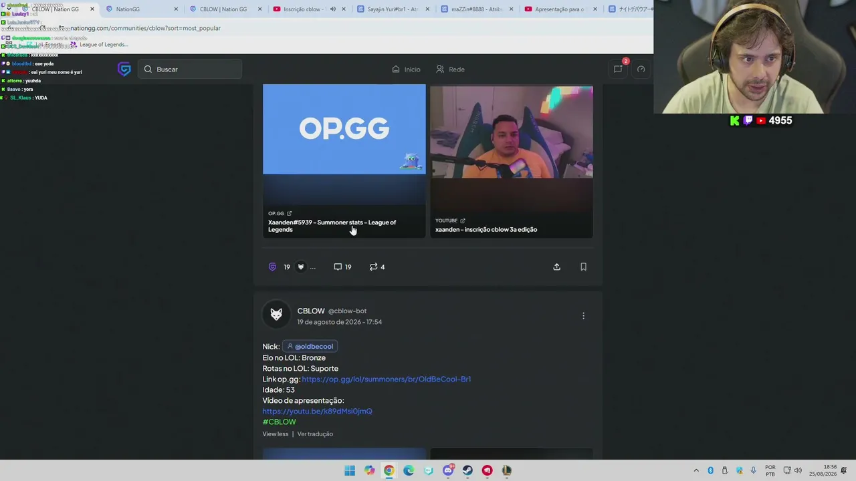Image resolution: width=856 pixels, height=481 pixels.
Task: Click the Twitch logo in stream overlay
Action: [x=748, y=121]
